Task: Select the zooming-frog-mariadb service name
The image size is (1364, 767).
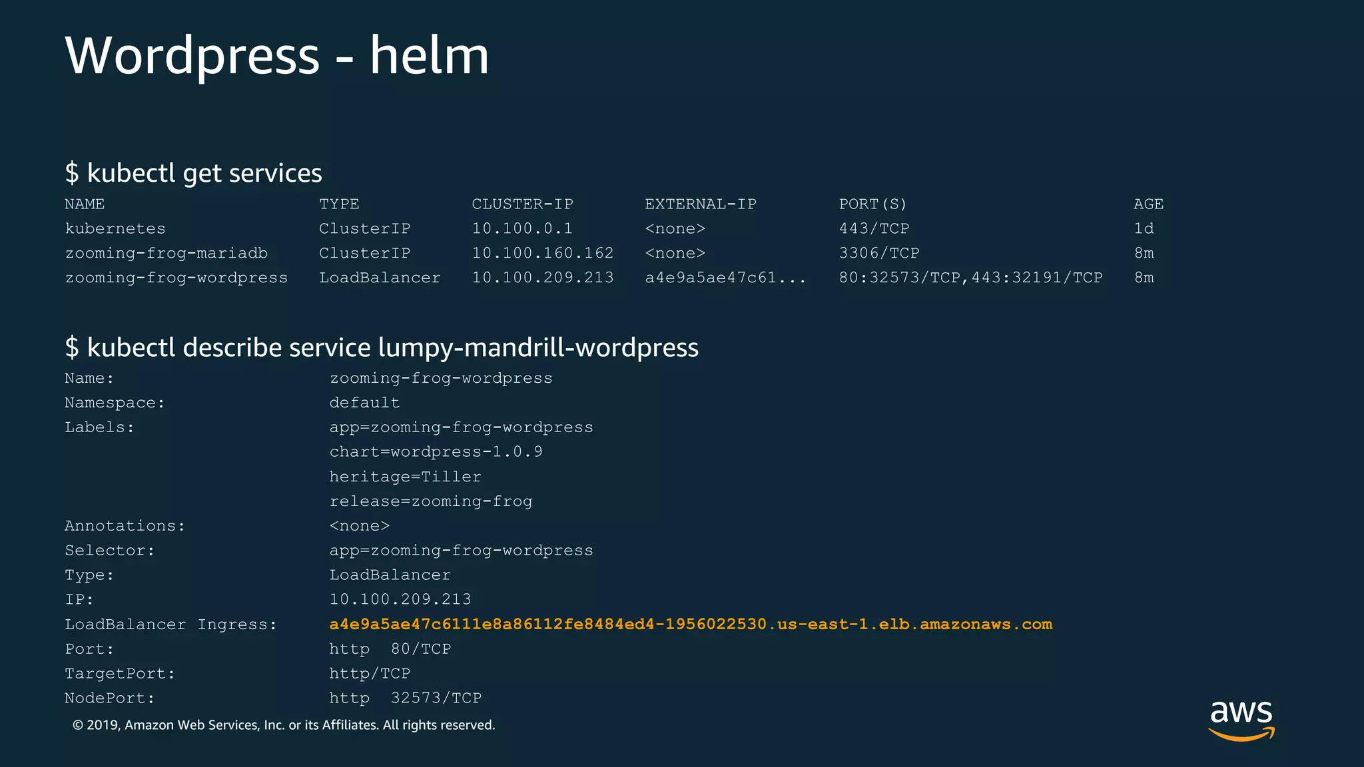Action: tap(166, 253)
